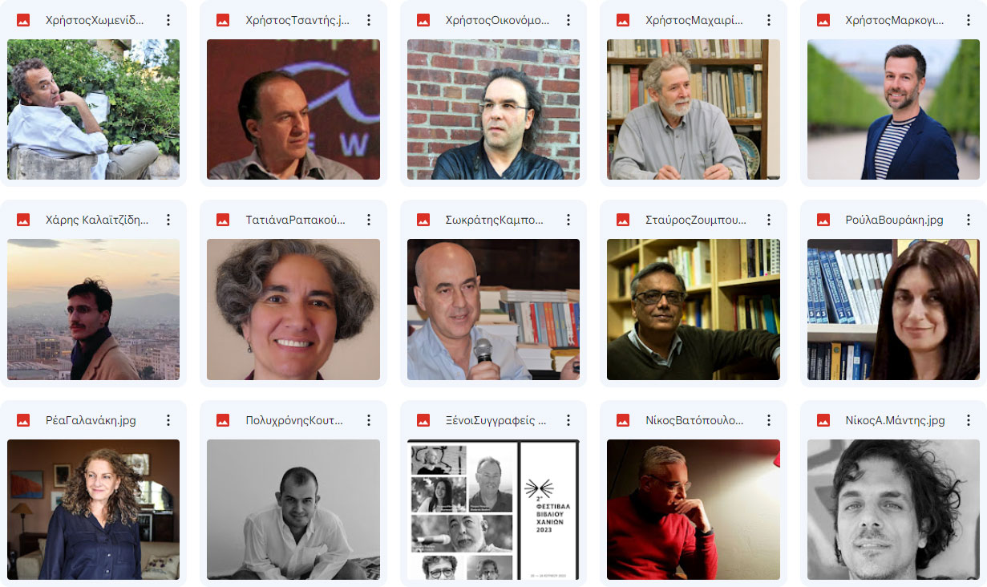The width and height of the screenshot is (987, 587).
Task: Open more actions for ΡέαΓαλανάκη.jpg
Action: (168, 420)
